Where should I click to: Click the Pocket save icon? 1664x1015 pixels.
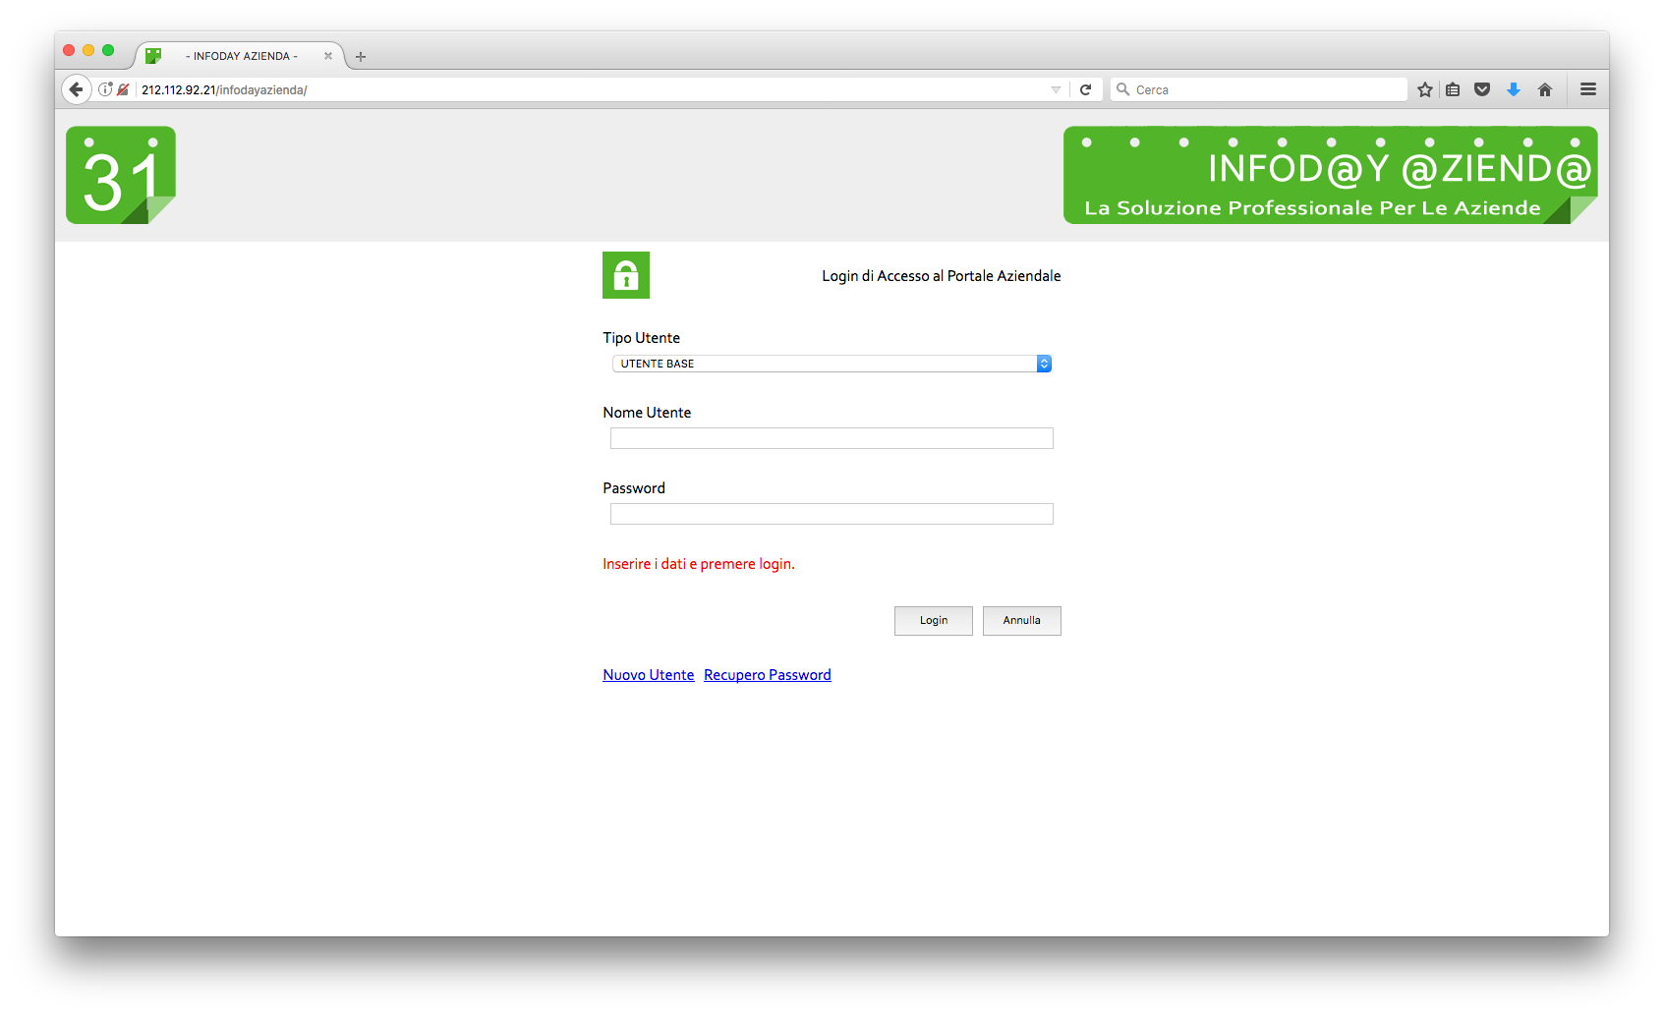point(1482,89)
